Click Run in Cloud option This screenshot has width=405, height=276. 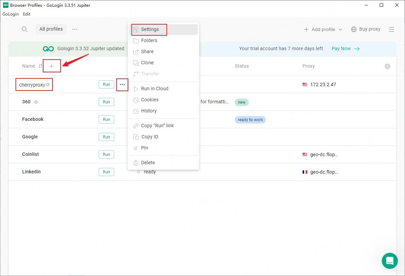[x=155, y=89]
